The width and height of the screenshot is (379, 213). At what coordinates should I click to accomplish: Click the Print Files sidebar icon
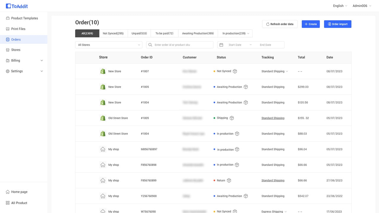pyautogui.click(x=8, y=29)
